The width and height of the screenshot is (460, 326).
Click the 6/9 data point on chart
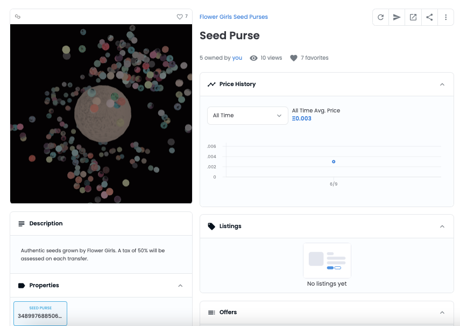pyautogui.click(x=334, y=162)
